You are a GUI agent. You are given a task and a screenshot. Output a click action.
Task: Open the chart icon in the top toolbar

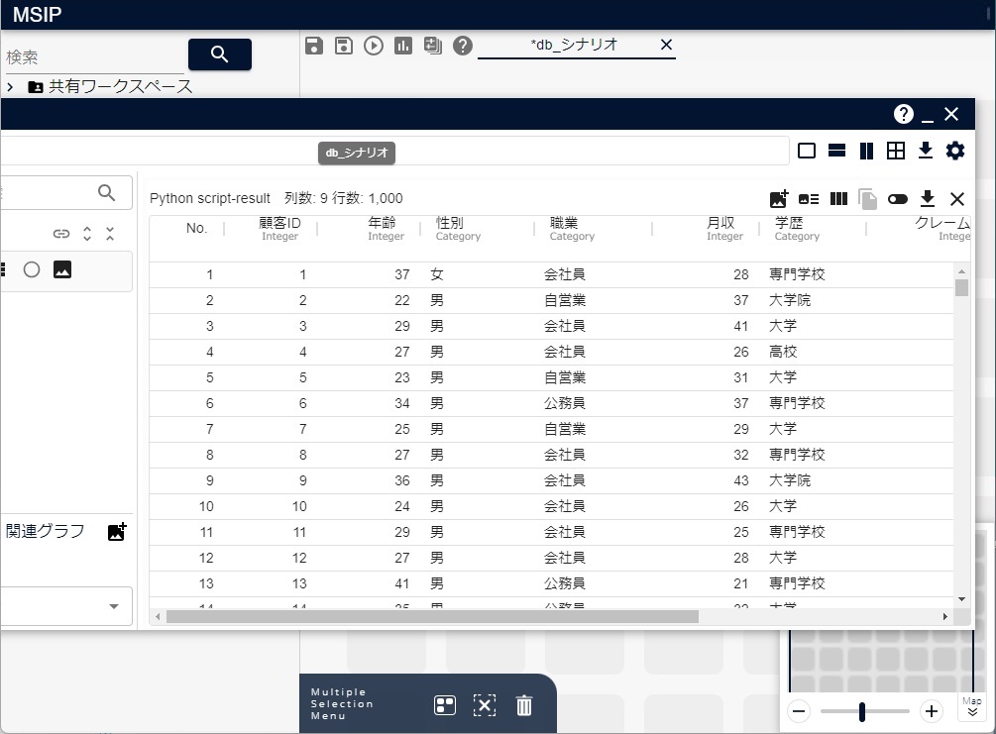coord(403,46)
